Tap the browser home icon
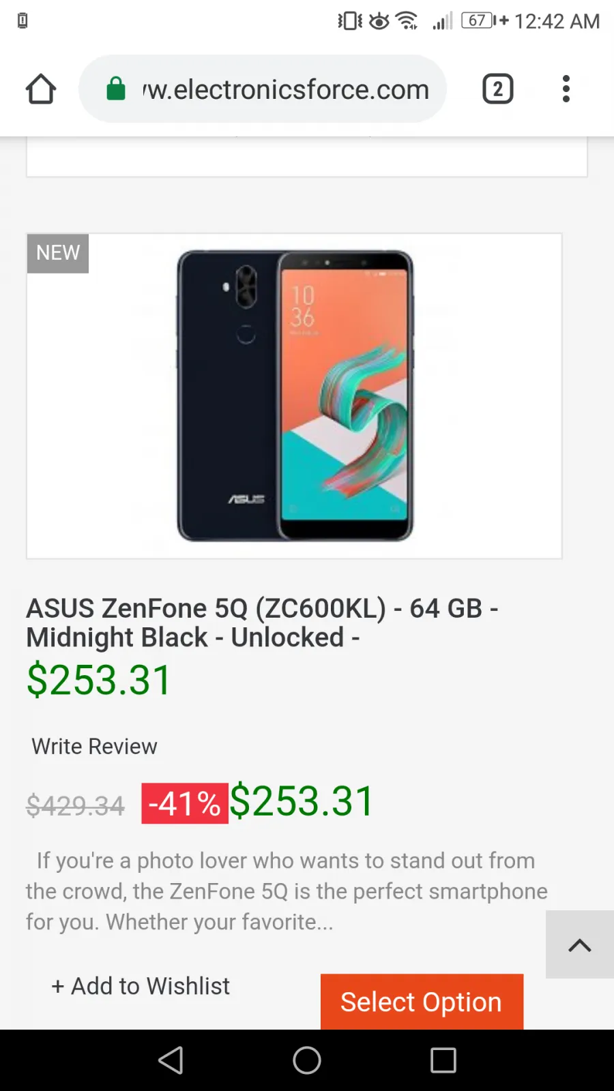Screen dimensions: 614x1091 41,89
